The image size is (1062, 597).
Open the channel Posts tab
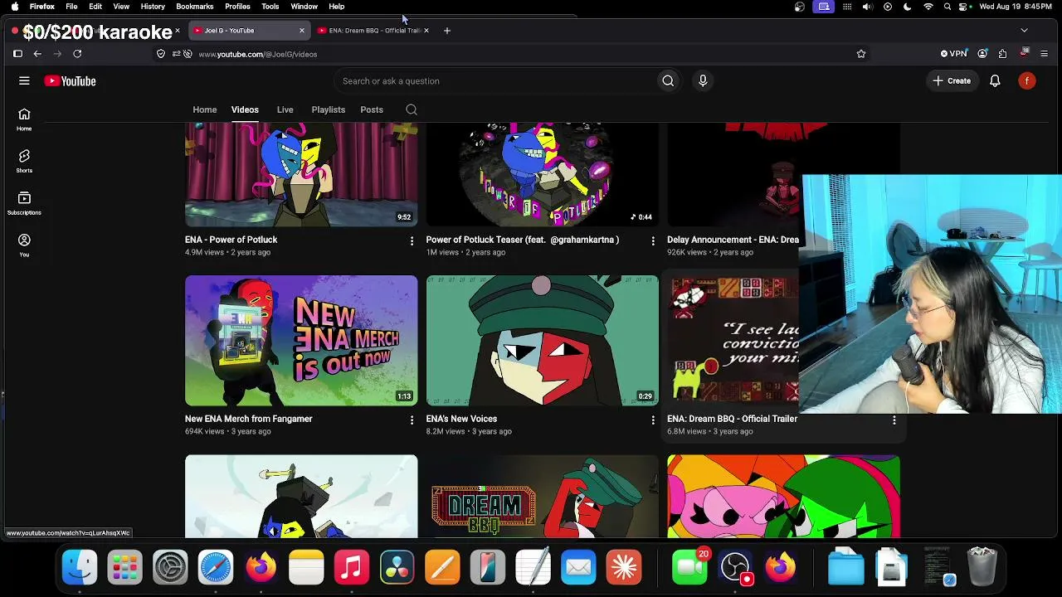[372, 109]
